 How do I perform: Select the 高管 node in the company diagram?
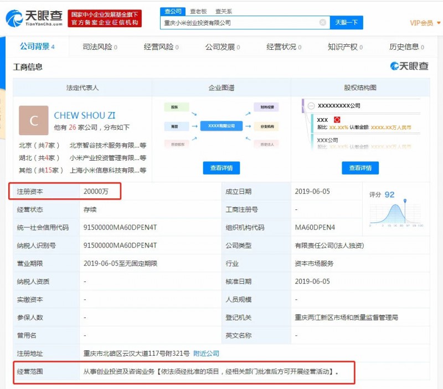click(x=174, y=126)
